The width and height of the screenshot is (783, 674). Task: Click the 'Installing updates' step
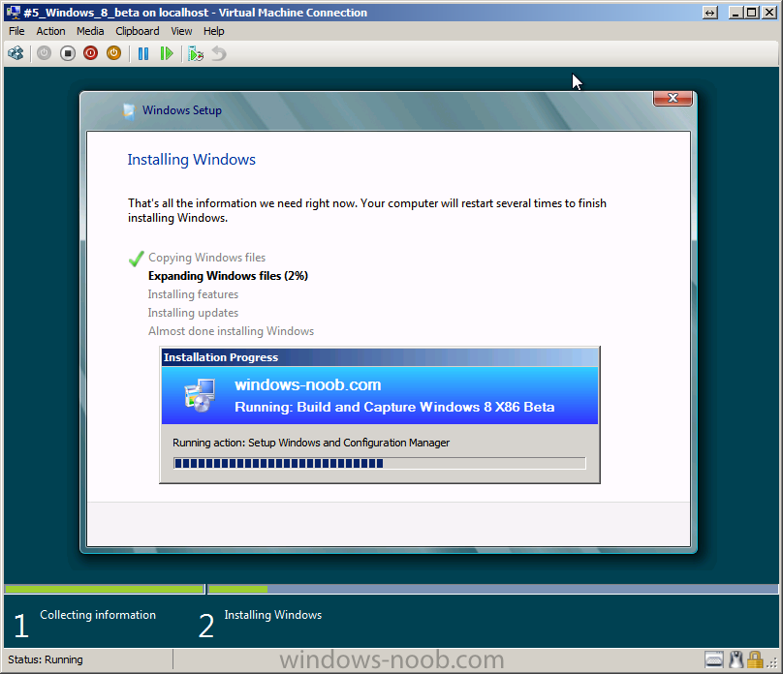[193, 313]
